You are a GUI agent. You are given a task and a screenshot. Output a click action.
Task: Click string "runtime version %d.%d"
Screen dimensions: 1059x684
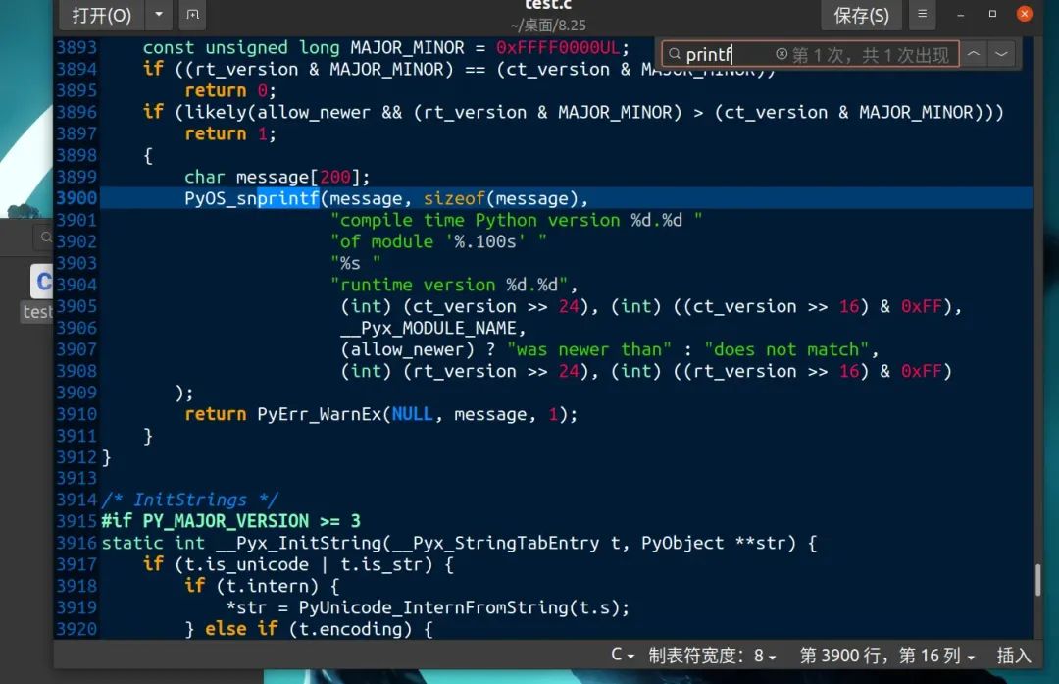click(x=449, y=285)
